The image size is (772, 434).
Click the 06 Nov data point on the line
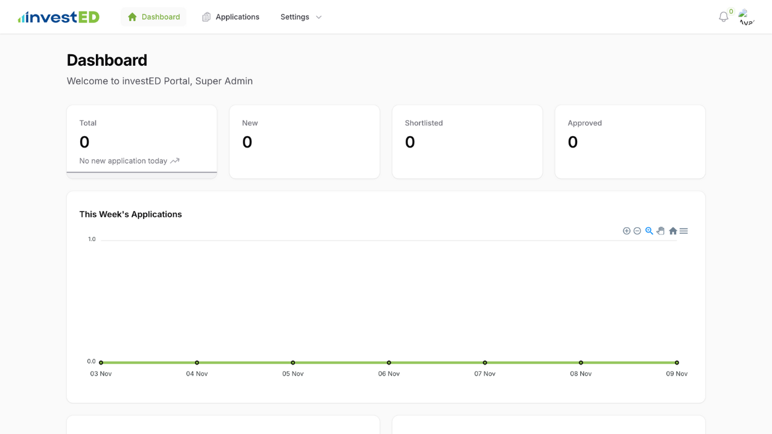pyautogui.click(x=388, y=362)
